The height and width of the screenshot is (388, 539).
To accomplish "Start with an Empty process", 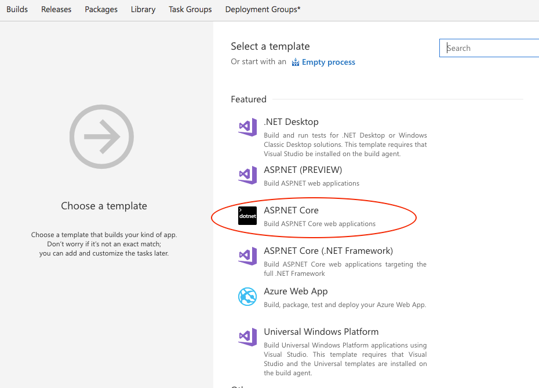I will click(329, 62).
